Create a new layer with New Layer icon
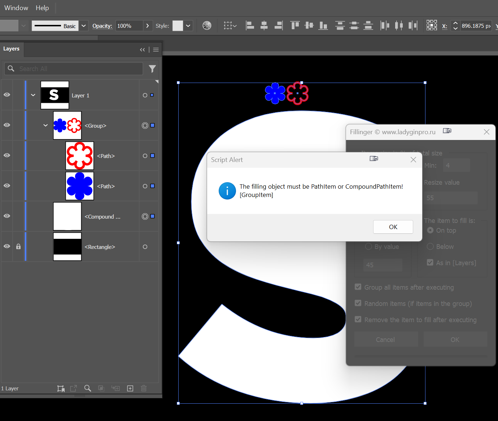Screen dimensions: 498x421 130,388
